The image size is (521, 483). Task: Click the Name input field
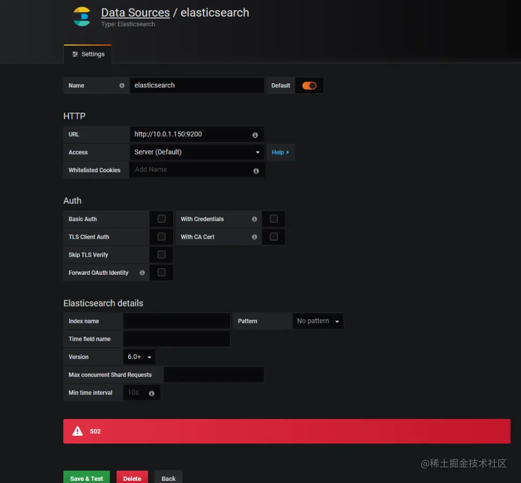(197, 85)
